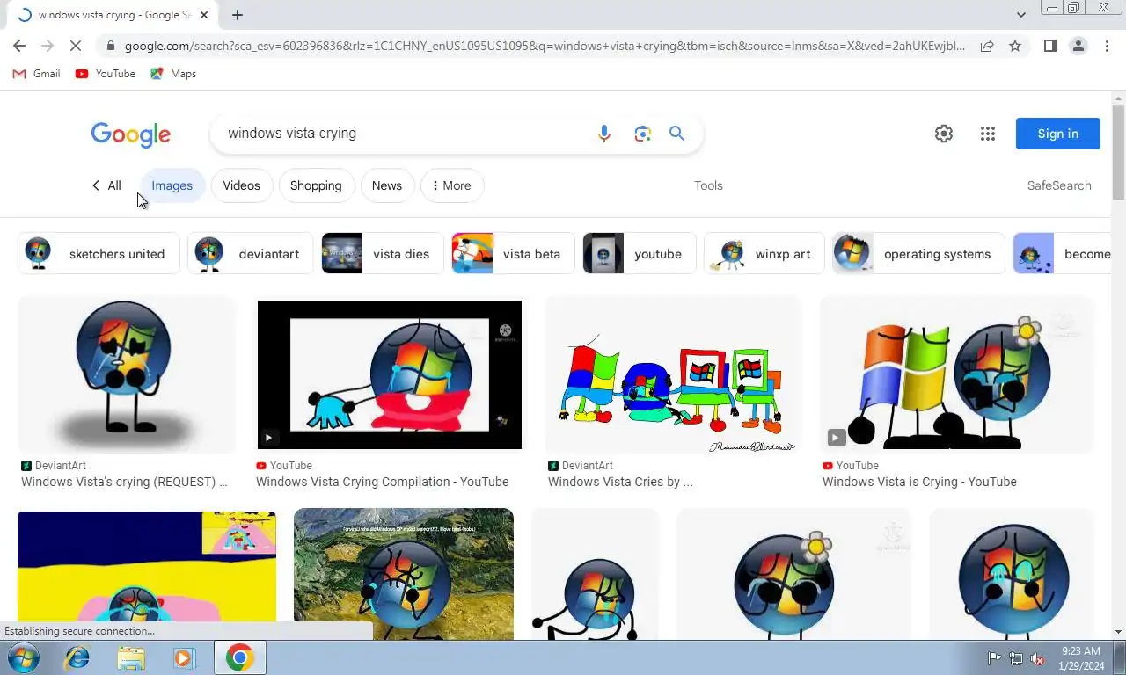Open Google Lens image search icon
The image size is (1126, 675).
click(x=642, y=134)
